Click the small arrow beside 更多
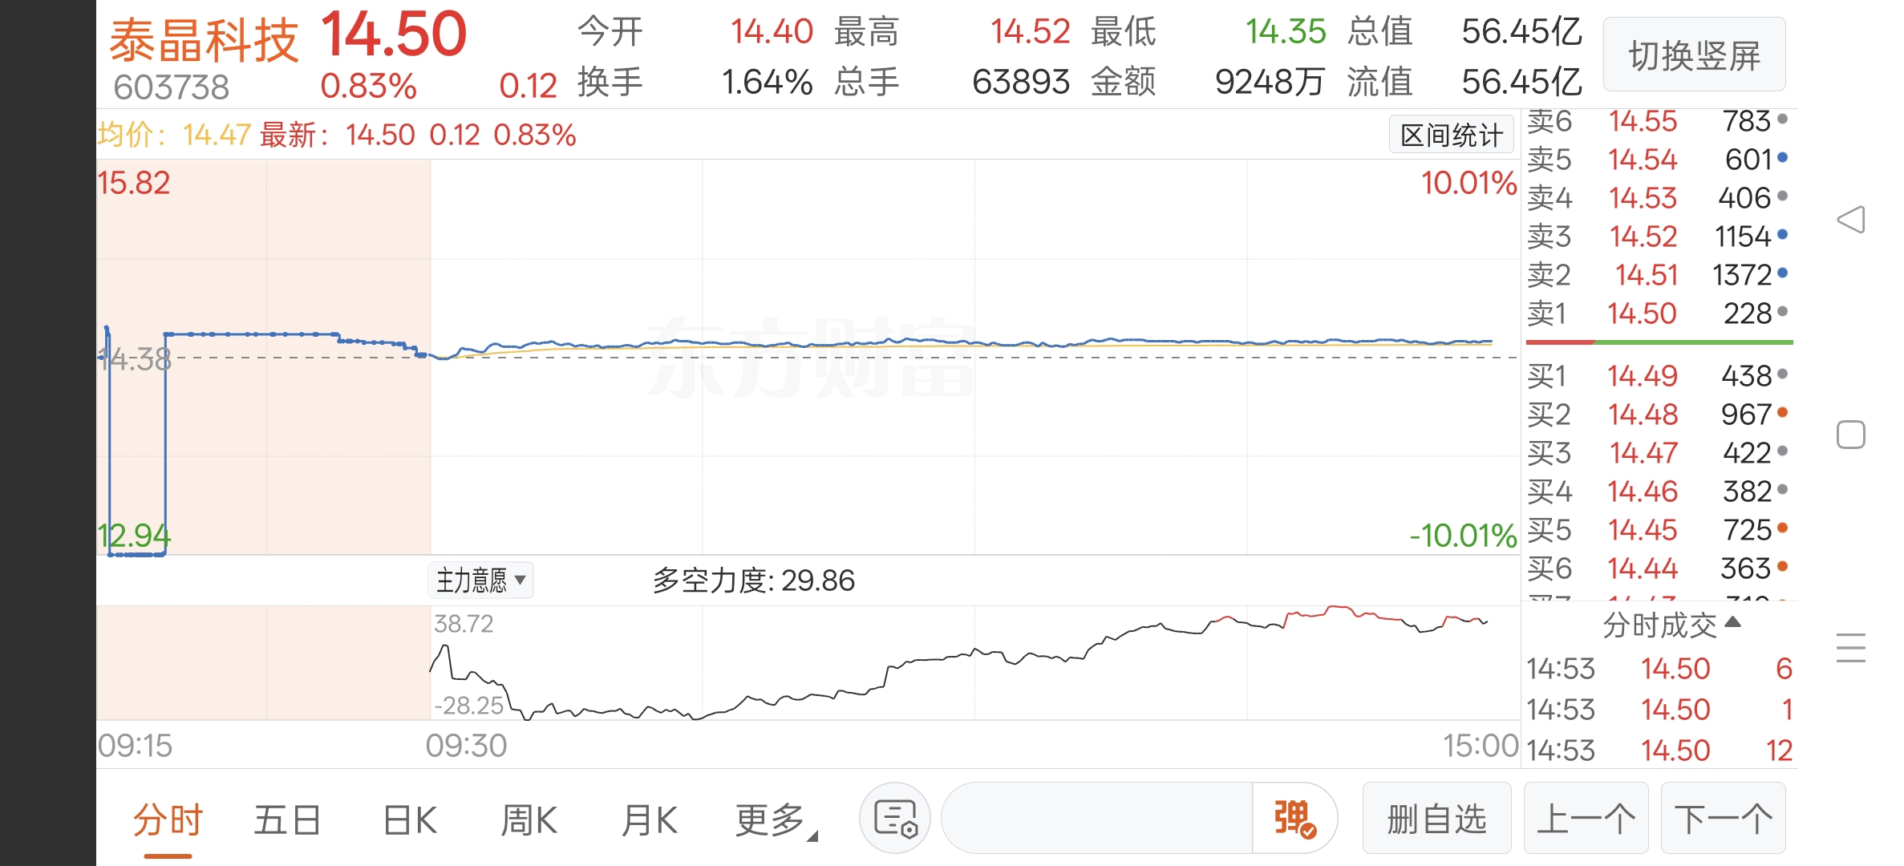Screen dimensions: 1904x866 coord(812,836)
